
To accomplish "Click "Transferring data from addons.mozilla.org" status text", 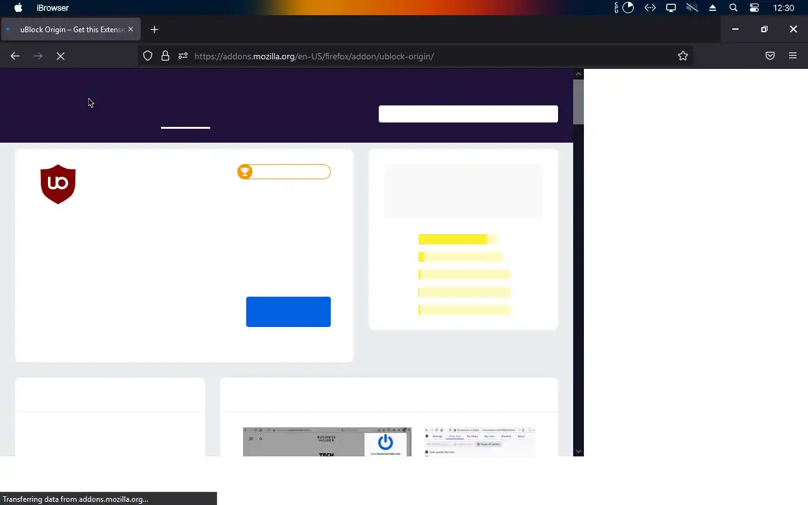I will [x=76, y=499].
